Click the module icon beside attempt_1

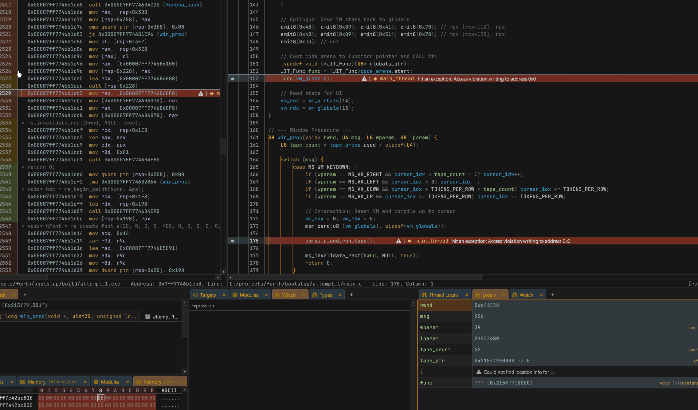(148, 317)
